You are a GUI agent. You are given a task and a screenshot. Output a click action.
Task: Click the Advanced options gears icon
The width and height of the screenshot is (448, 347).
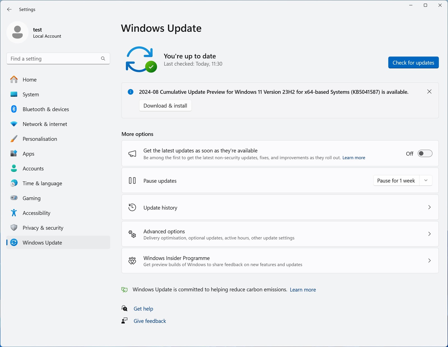click(x=132, y=234)
